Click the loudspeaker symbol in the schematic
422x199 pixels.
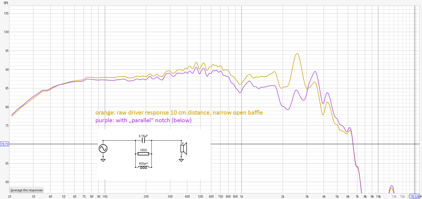184,149
